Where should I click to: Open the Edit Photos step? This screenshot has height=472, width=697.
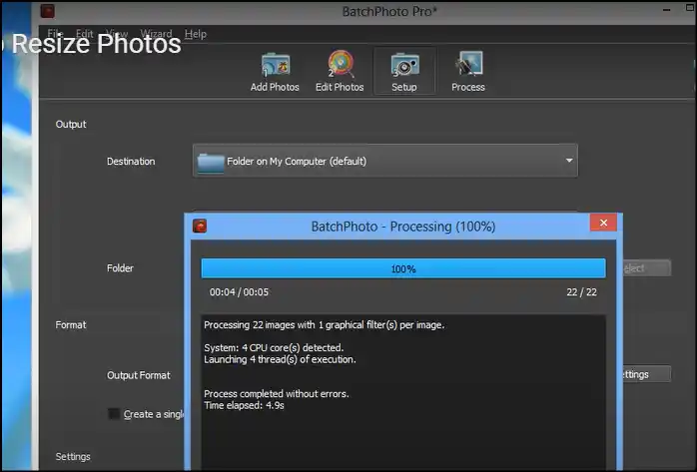(x=340, y=72)
